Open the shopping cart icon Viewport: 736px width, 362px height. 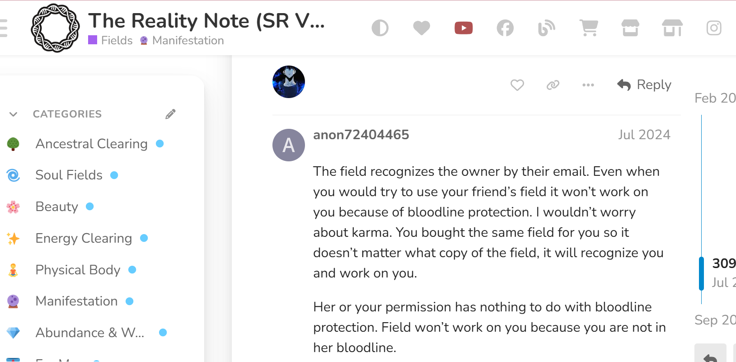coord(589,28)
